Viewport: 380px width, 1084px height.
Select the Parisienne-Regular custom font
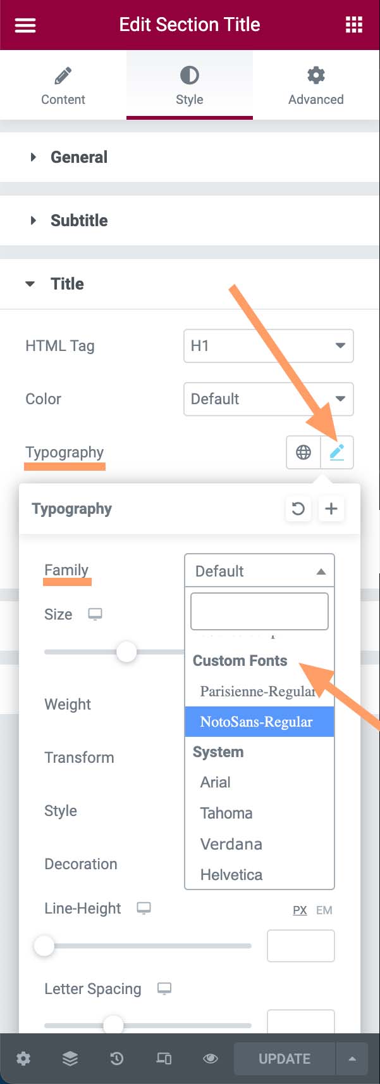click(x=255, y=691)
